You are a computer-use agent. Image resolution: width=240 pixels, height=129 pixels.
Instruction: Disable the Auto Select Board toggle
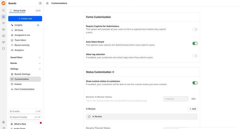click(x=195, y=43)
